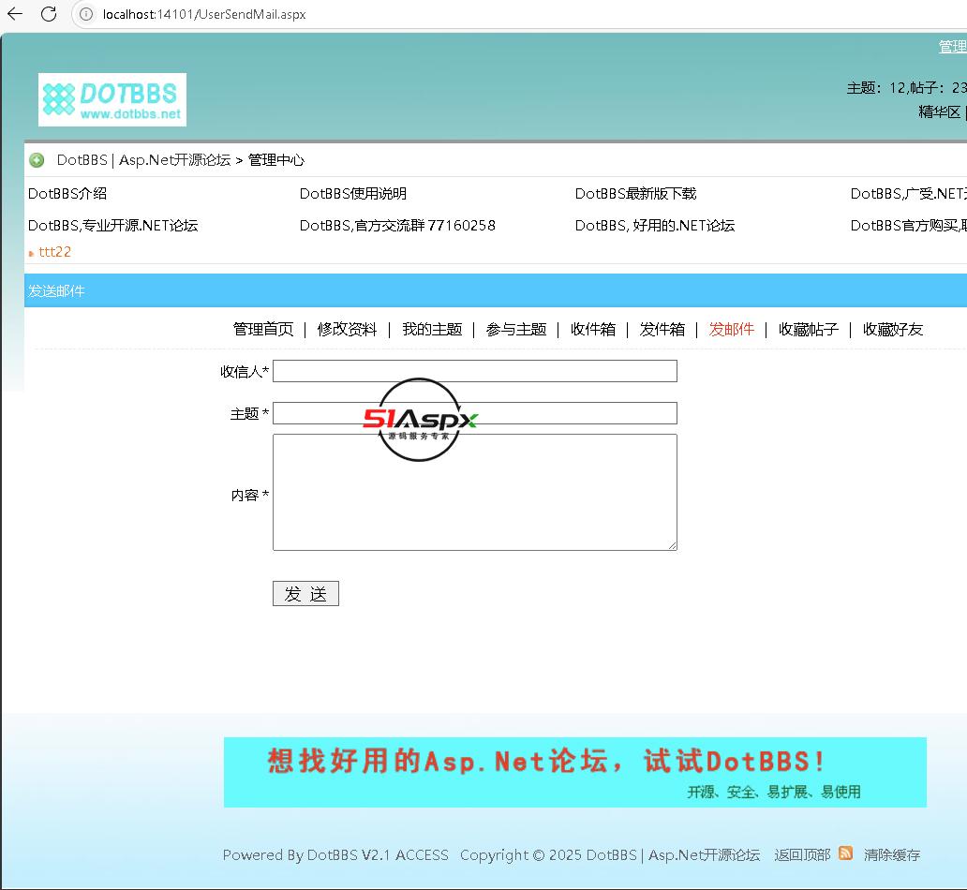This screenshot has width=967, height=890.
Task: Open DotBBS使用说明 link
Action: click(x=352, y=194)
